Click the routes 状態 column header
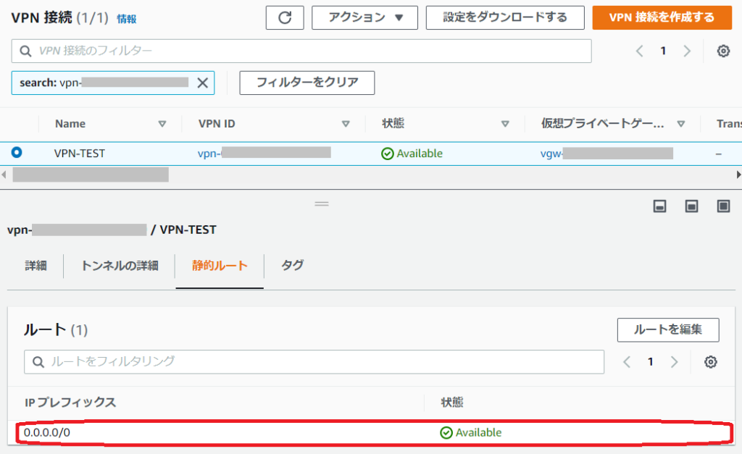The width and height of the screenshot is (742, 454). click(x=452, y=403)
